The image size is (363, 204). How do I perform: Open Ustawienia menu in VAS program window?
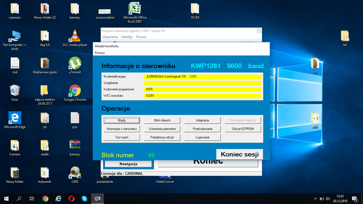[110, 37]
